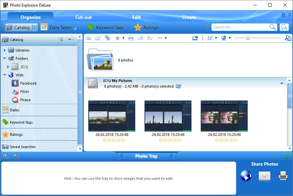This screenshot has height=196, width=293.
Task: Select Libraries in the catalog tree
Action: 22,50
